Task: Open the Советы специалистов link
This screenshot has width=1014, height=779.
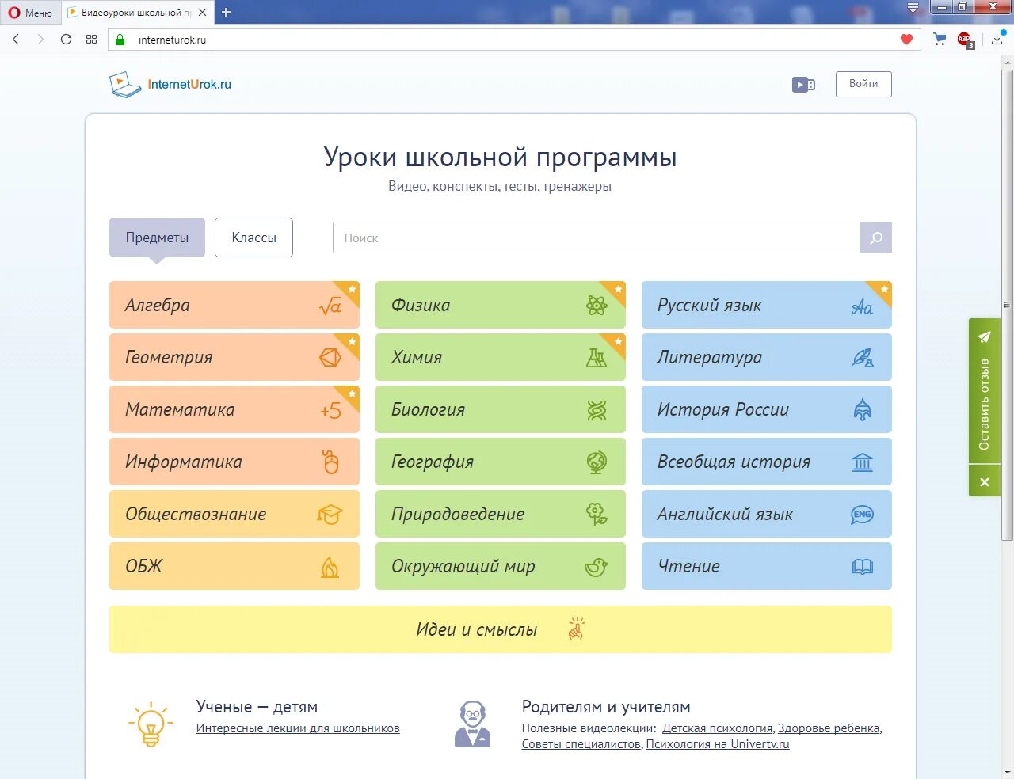Action: pyautogui.click(x=581, y=744)
